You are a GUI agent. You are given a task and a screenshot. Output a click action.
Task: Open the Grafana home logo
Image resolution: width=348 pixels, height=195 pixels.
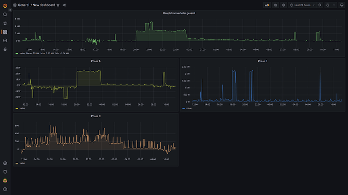5,6
